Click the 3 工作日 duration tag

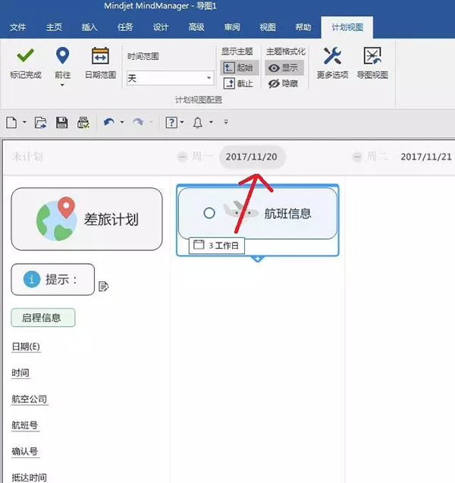217,246
